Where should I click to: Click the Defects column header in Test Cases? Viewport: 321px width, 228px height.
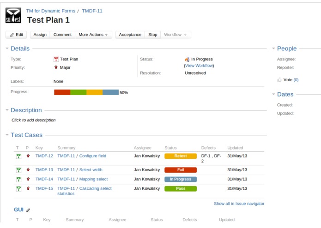208,148
